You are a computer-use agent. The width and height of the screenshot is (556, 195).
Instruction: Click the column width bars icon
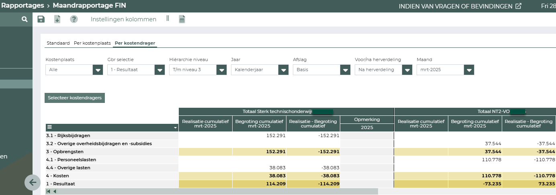168,18
